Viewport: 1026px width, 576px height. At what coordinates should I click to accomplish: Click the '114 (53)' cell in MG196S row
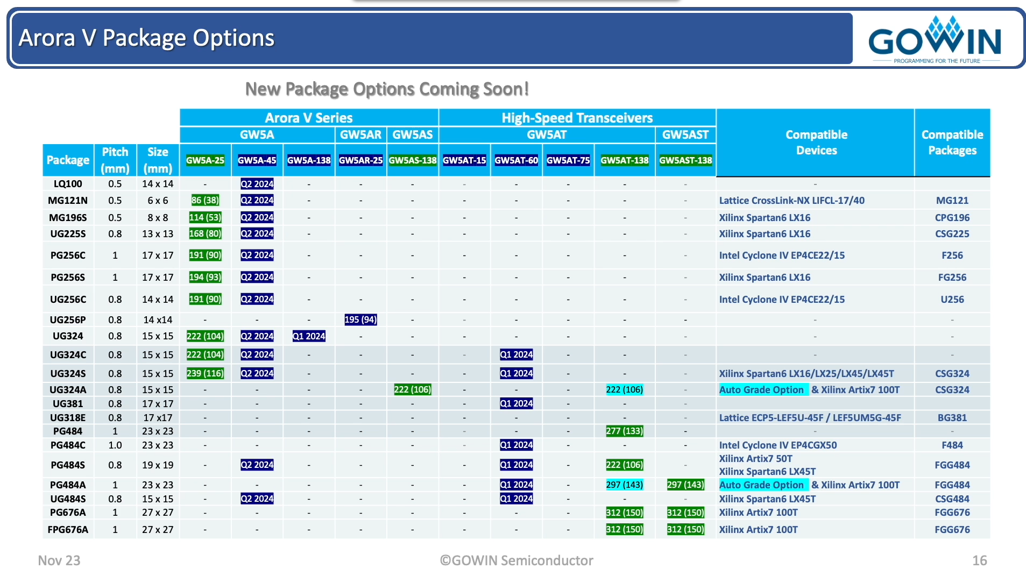pyautogui.click(x=205, y=218)
